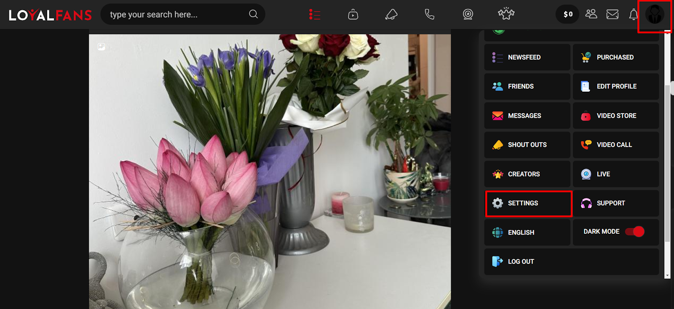Click the profile avatar in the top bar
The height and width of the screenshot is (309, 674).
(x=655, y=14)
